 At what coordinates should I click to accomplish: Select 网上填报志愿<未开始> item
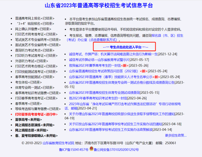pos(32,130)
